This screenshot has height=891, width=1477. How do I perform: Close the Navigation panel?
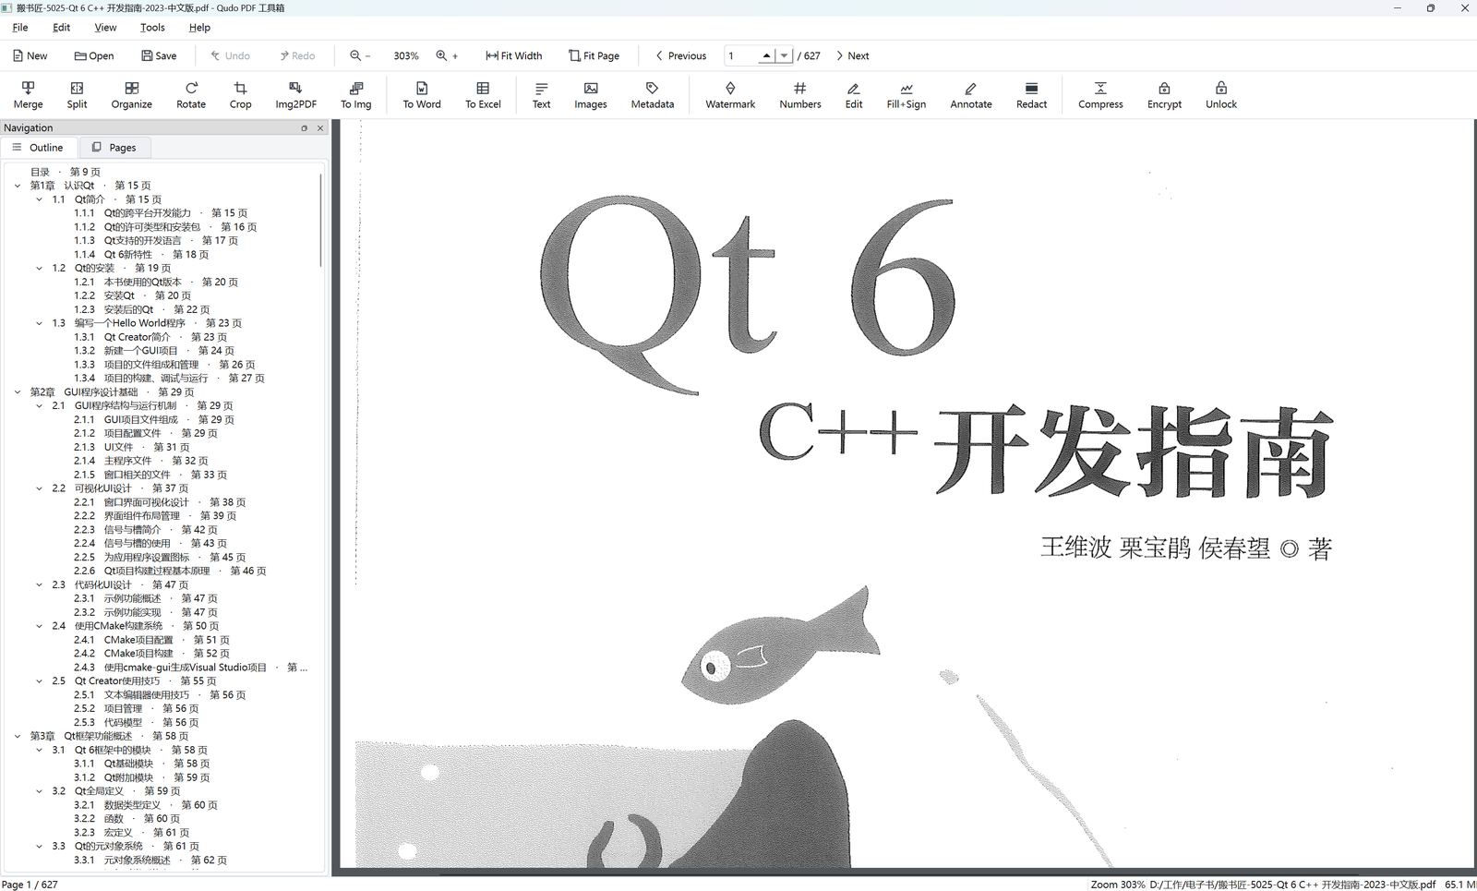tap(320, 128)
